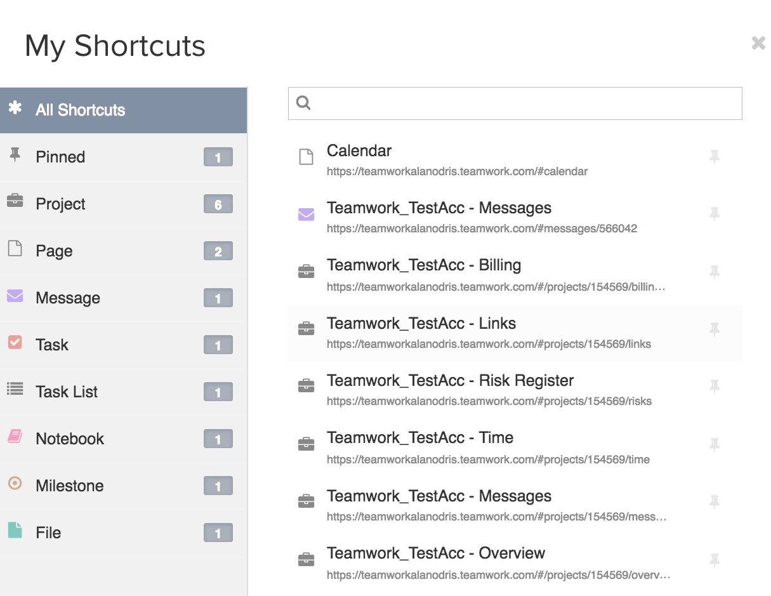Image resolution: width=771 pixels, height=596 pixels.
Task: Open Teamwork_TestAcc - Overview shortcut
Action: pyautogui.click(x=436, y=553)
